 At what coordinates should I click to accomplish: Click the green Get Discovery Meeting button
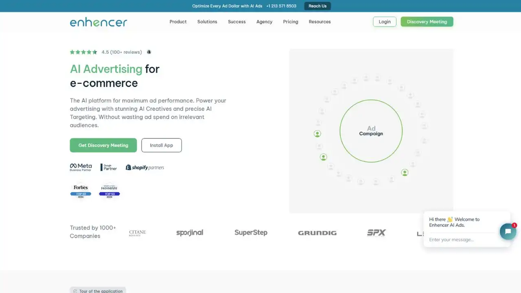click(x=103, y=145)
